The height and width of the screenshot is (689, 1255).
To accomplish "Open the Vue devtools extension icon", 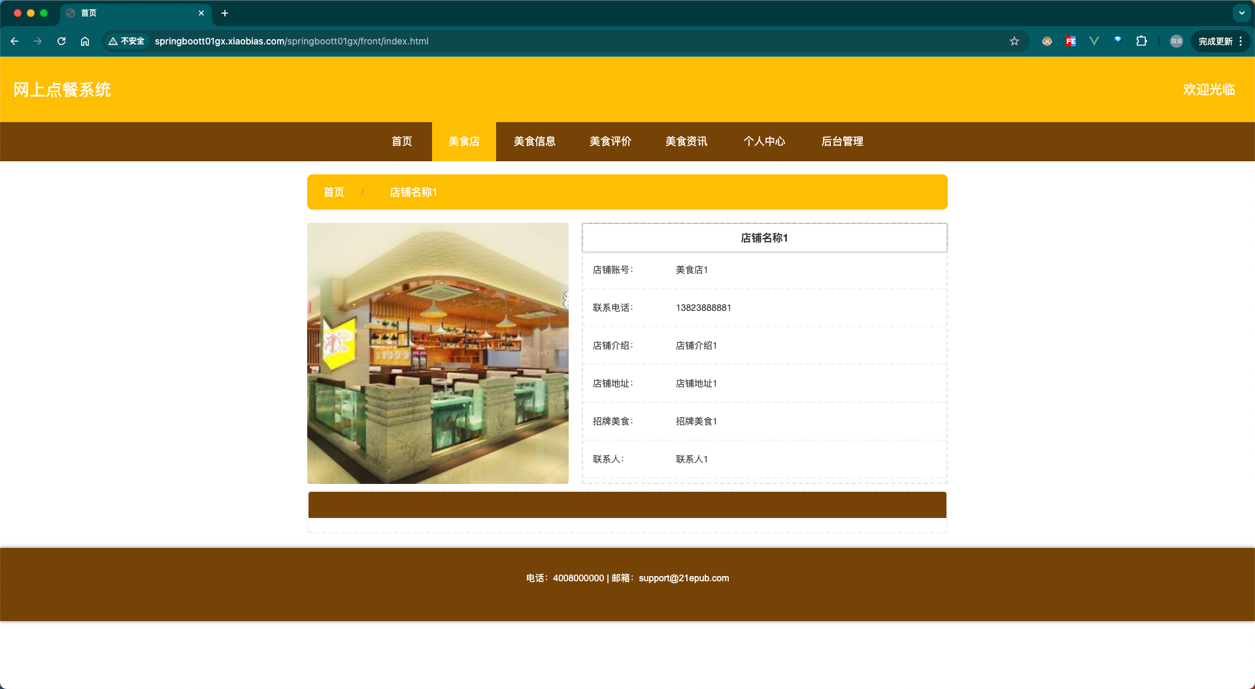I will (1094, 41).
